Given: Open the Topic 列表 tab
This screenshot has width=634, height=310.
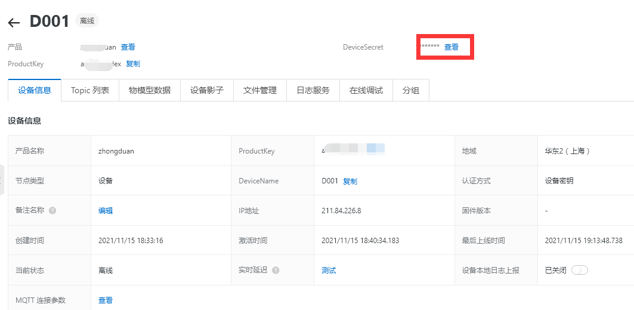Looking at the screenshot, I should 90,90.
